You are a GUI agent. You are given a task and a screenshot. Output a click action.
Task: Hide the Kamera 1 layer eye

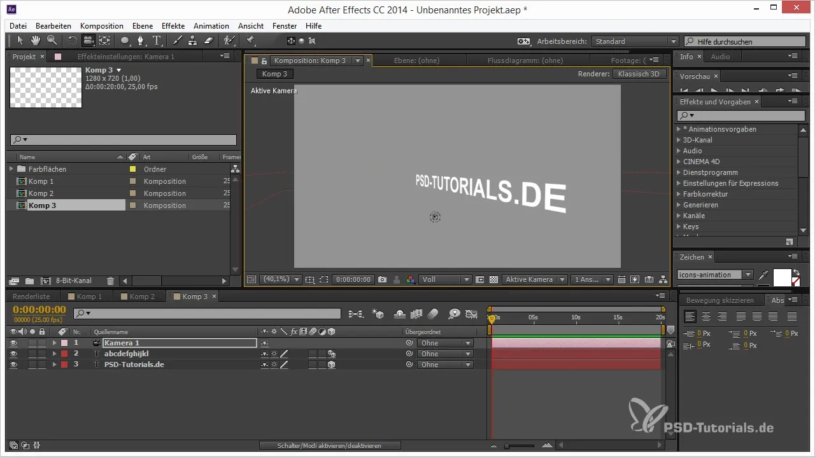pyautogui.click(x=13, y=343)
